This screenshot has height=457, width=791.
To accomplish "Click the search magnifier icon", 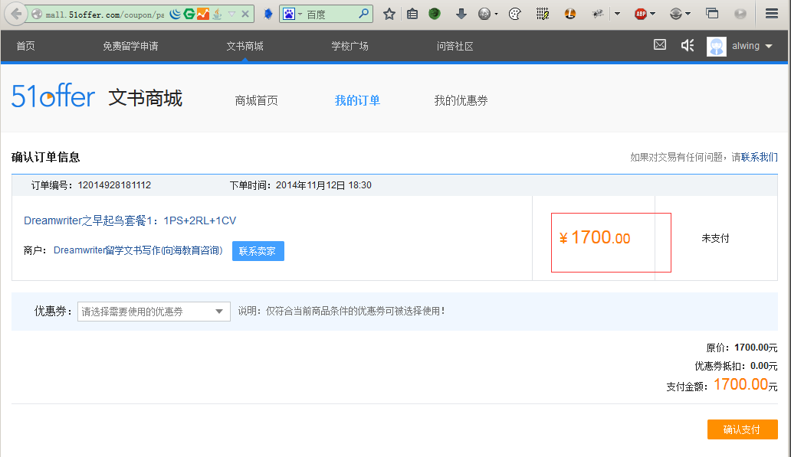I will tap(364, 14).
